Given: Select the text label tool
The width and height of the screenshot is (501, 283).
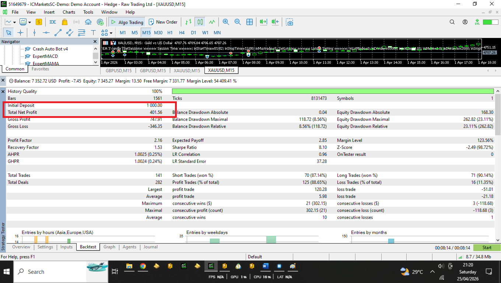Looking at the screenshot, I should [93, 32].
